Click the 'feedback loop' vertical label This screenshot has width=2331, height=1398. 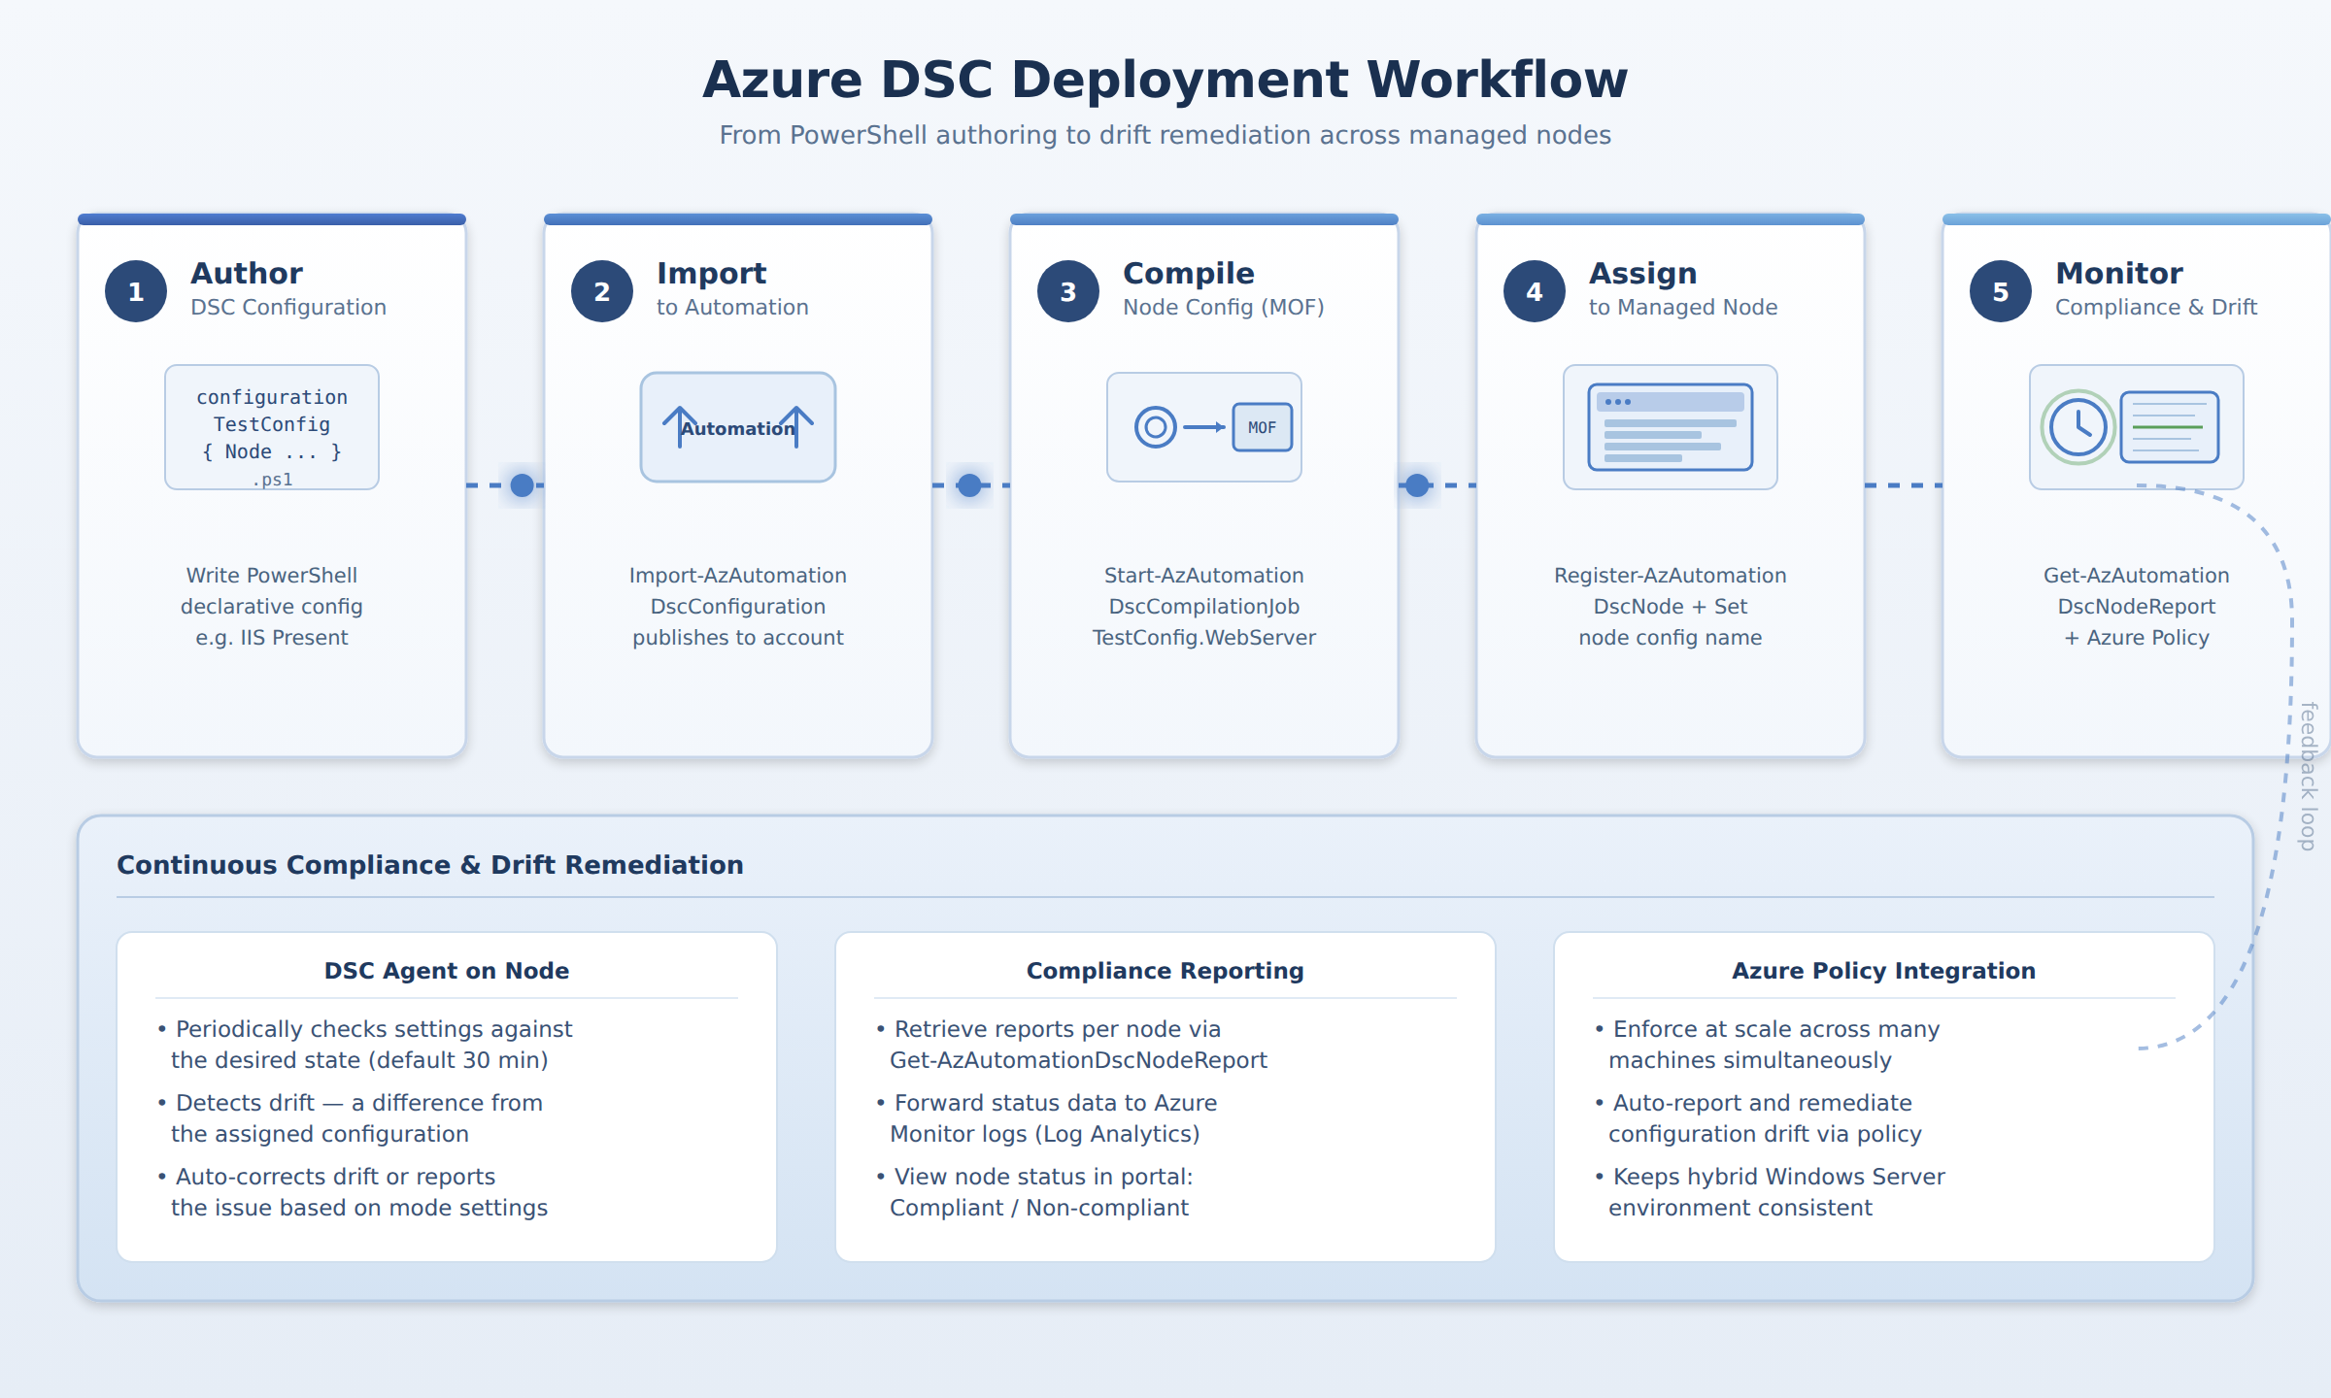click(2309, 777)
